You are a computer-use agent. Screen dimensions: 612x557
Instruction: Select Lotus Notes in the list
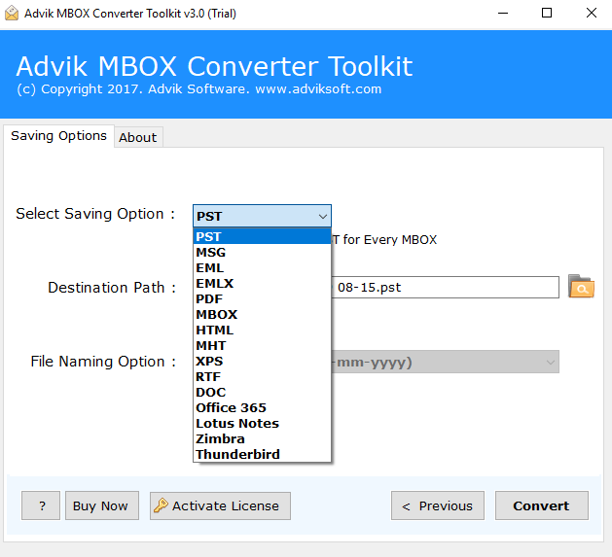point(262,423)
